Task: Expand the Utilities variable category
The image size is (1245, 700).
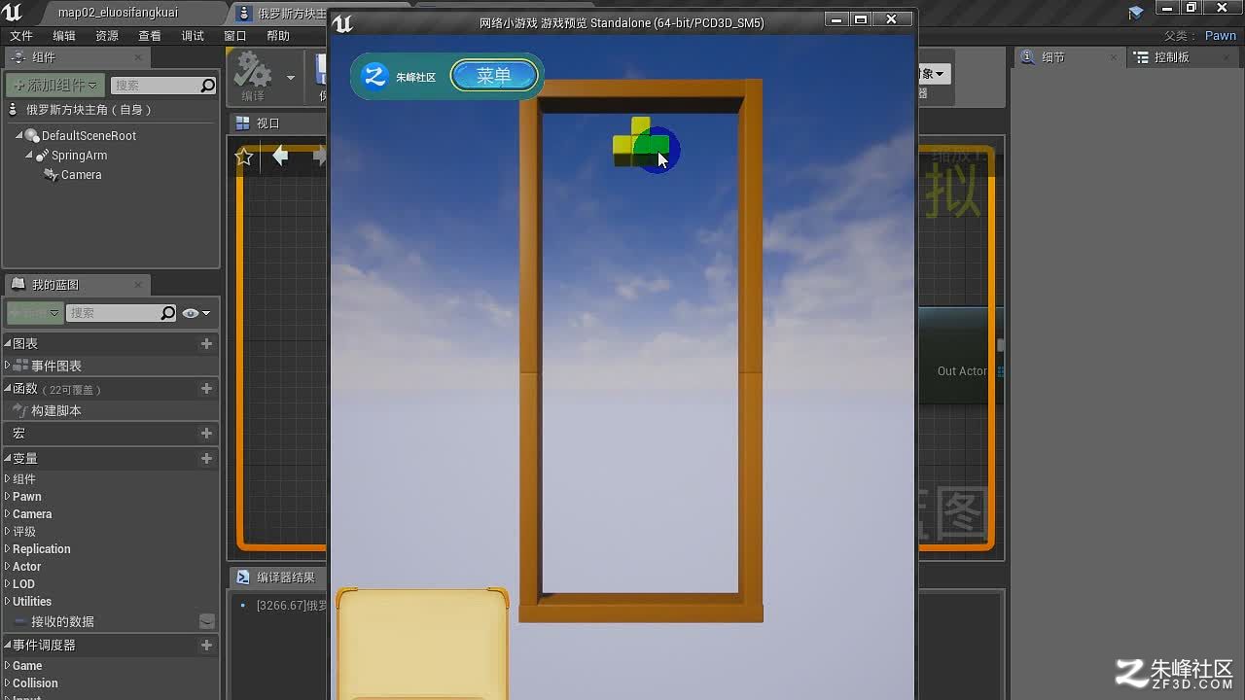Action: 8,601
